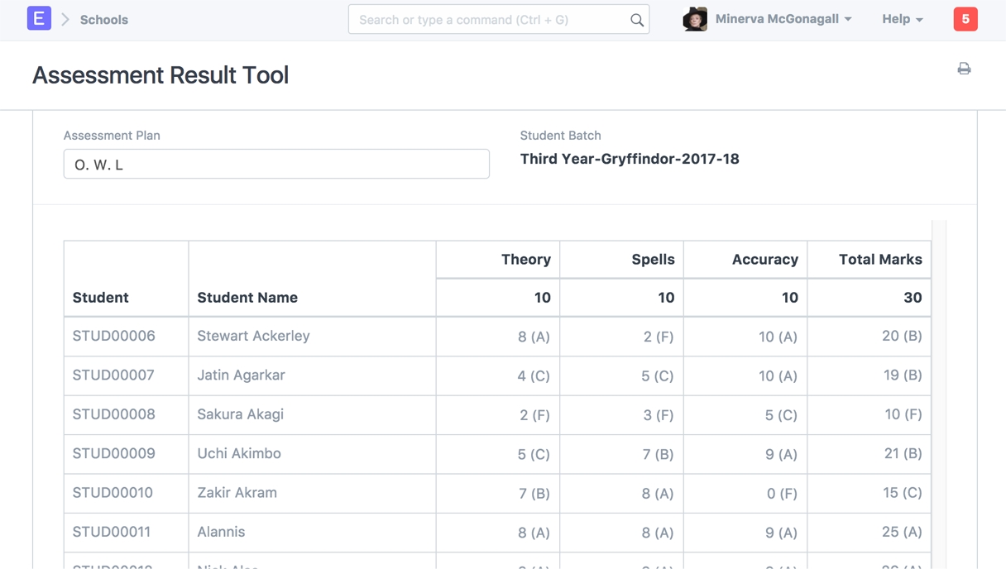Click student name Jatin Agarkar
1006x569 pixels.
pyautogui.click(x=241, y=375)
